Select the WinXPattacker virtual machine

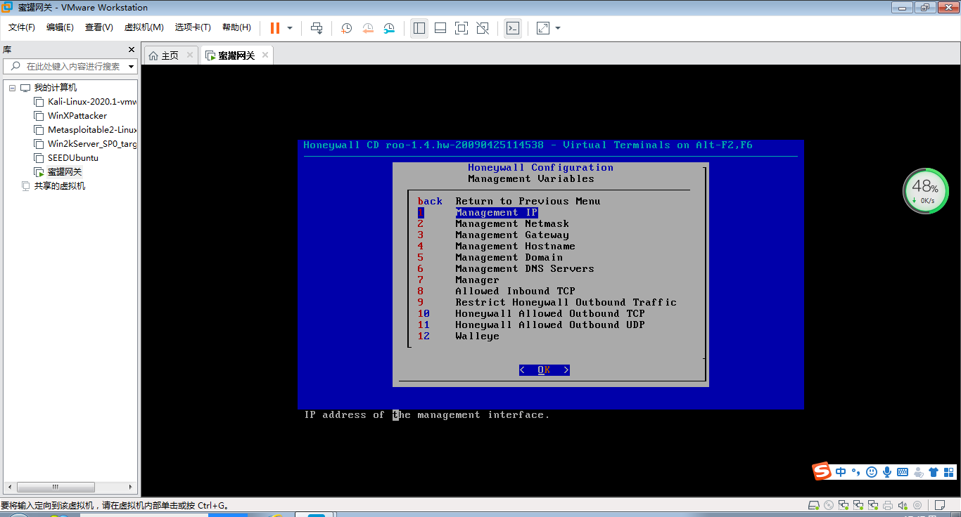(x=77, y=116)
